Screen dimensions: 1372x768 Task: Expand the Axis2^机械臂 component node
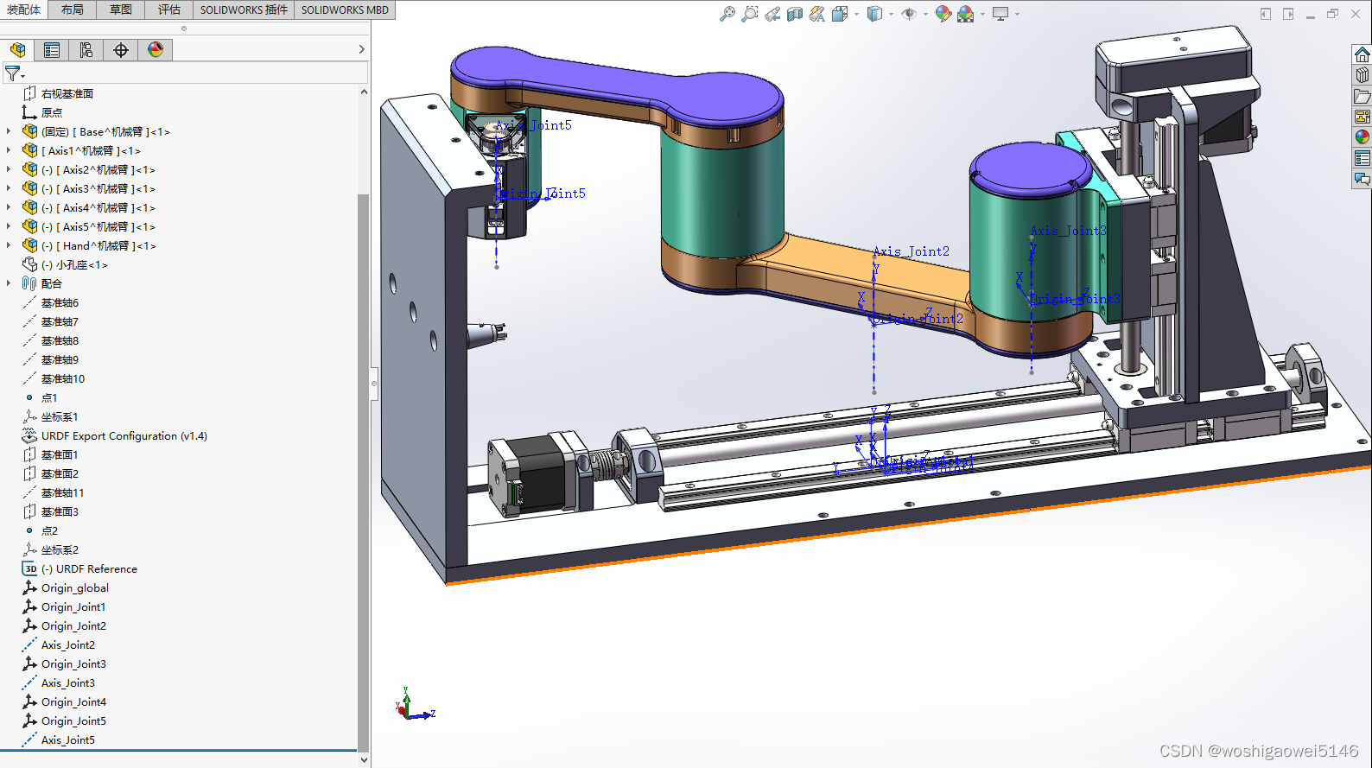(10, 169)
